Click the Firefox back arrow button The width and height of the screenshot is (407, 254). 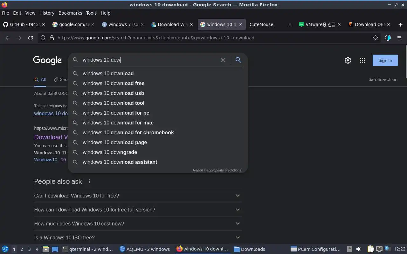click(8, 38)
